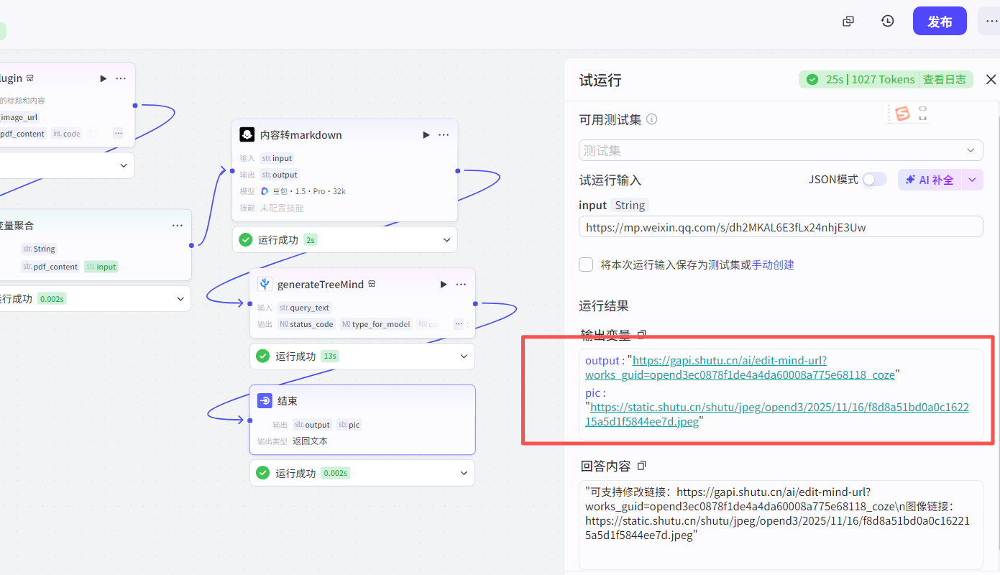Click the duplicate workflow icon in top bar
This screenshot has width=1000, height=575.
tap(848, 22)
